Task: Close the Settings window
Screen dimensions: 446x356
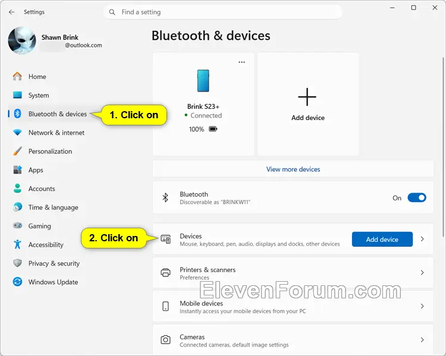Action: (435, 8)
